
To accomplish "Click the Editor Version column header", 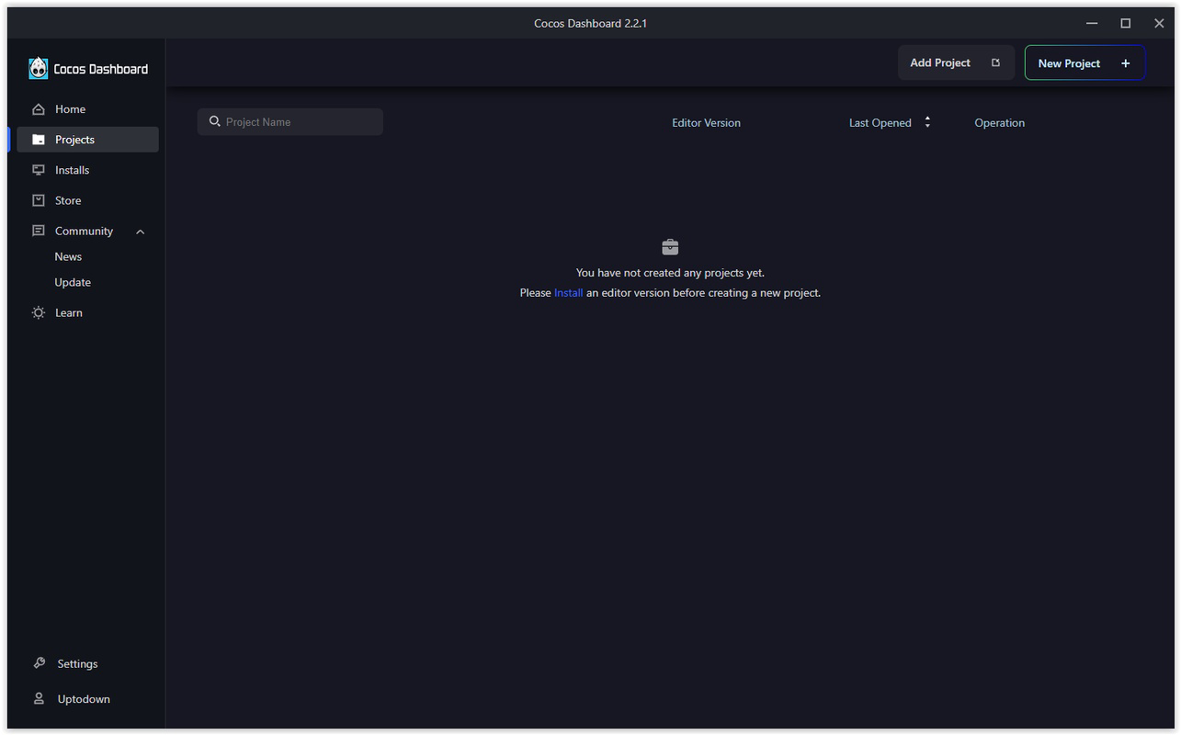I will 706,122.
